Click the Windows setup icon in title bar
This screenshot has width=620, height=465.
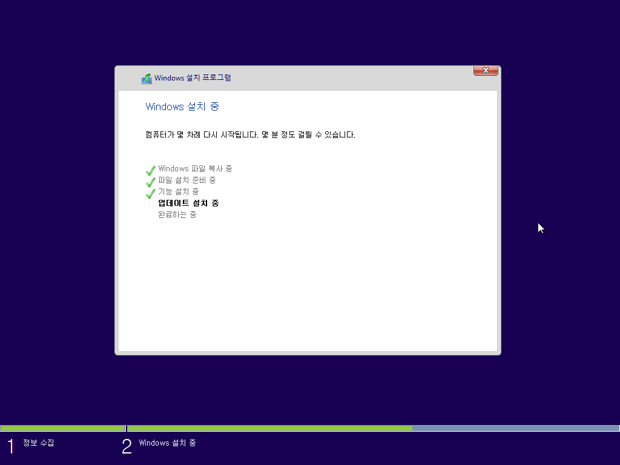147,79
